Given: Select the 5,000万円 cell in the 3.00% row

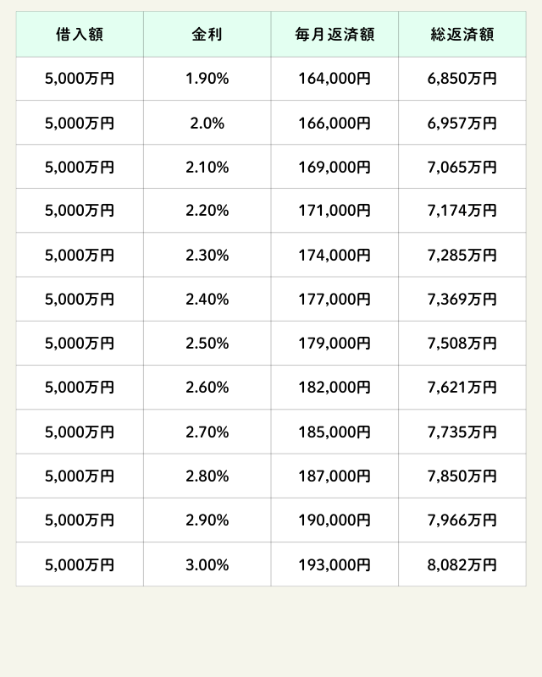Looking at the screenshot, I should (x=80, y=564).
